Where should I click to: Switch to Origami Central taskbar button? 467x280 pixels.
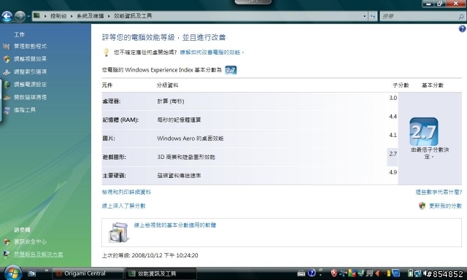(88, 273)
